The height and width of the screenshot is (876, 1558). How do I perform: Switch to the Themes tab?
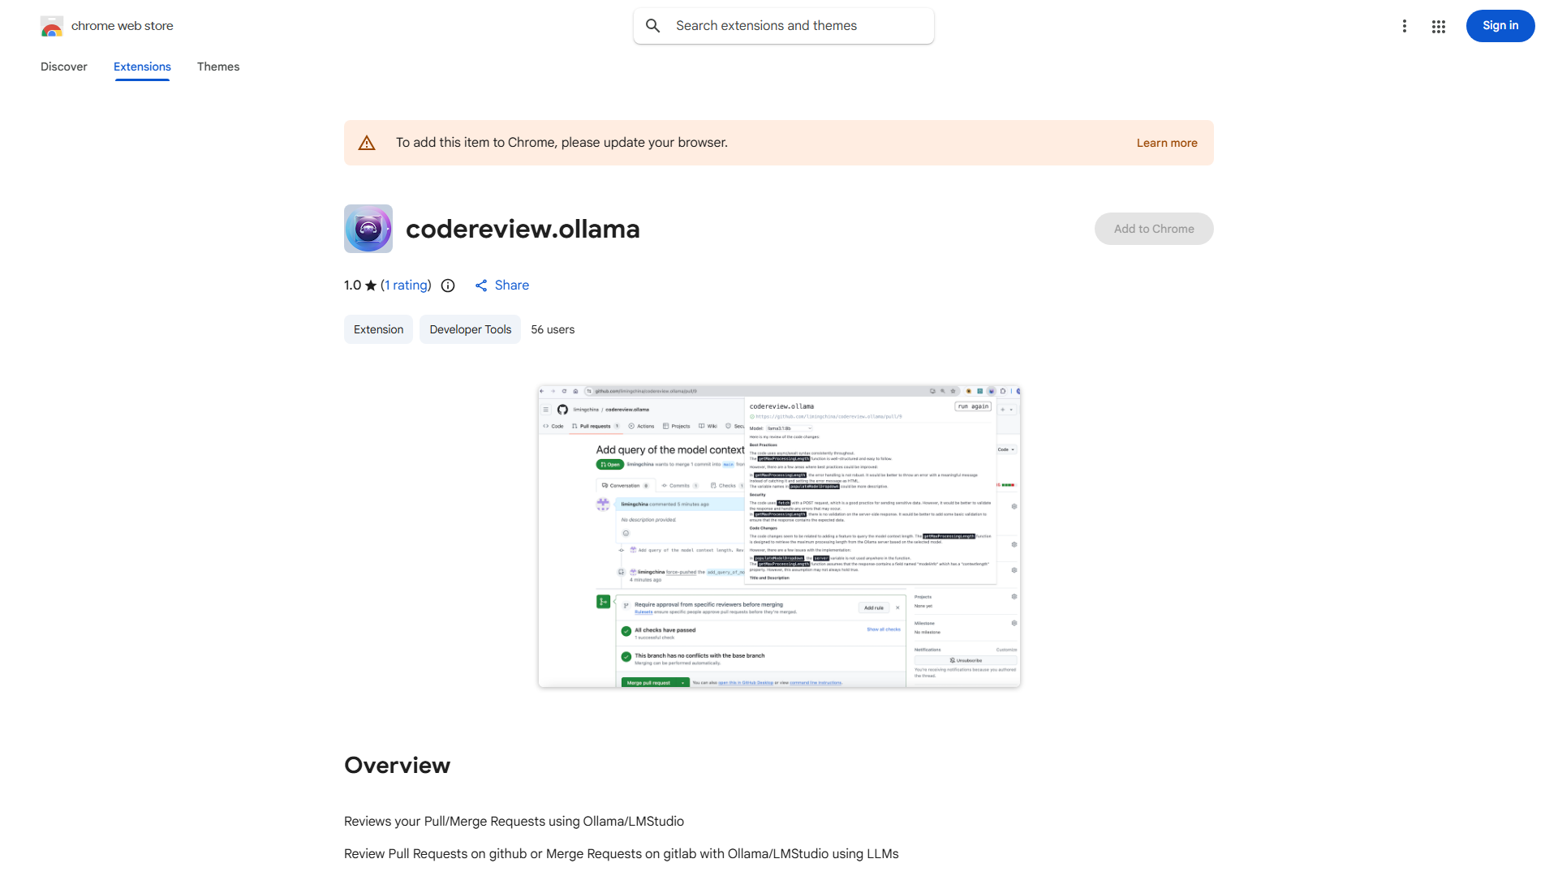point(217,67)
